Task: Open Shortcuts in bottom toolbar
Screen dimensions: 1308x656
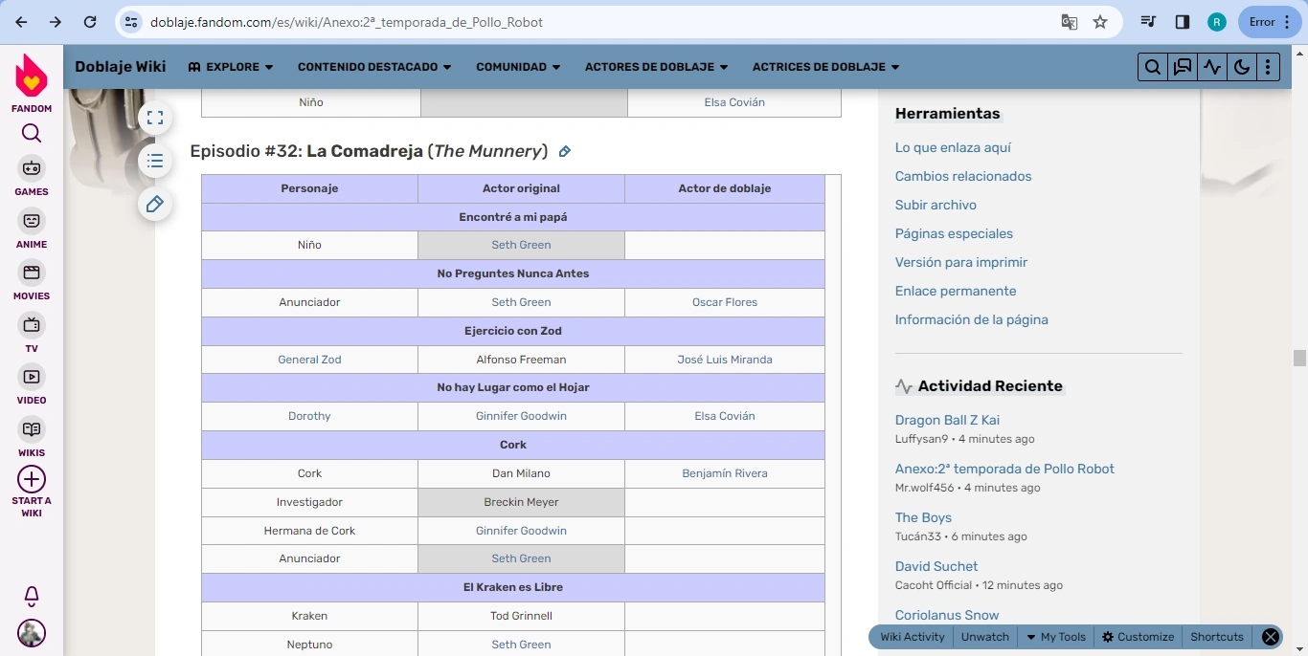Action: (1217, 637)
